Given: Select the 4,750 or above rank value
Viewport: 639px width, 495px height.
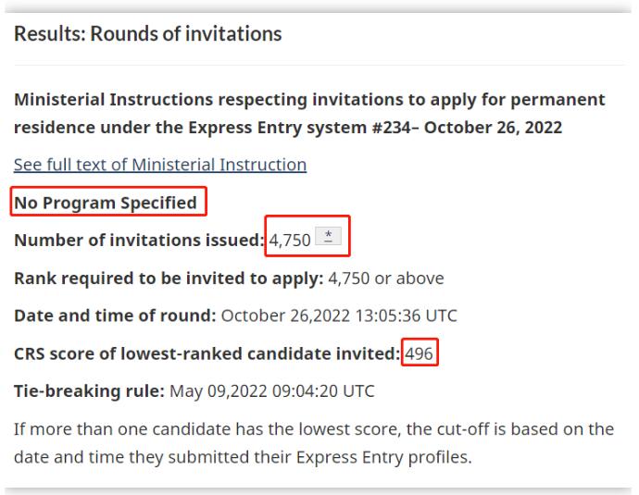Looking at the screenshot, I should pos(386,278).
